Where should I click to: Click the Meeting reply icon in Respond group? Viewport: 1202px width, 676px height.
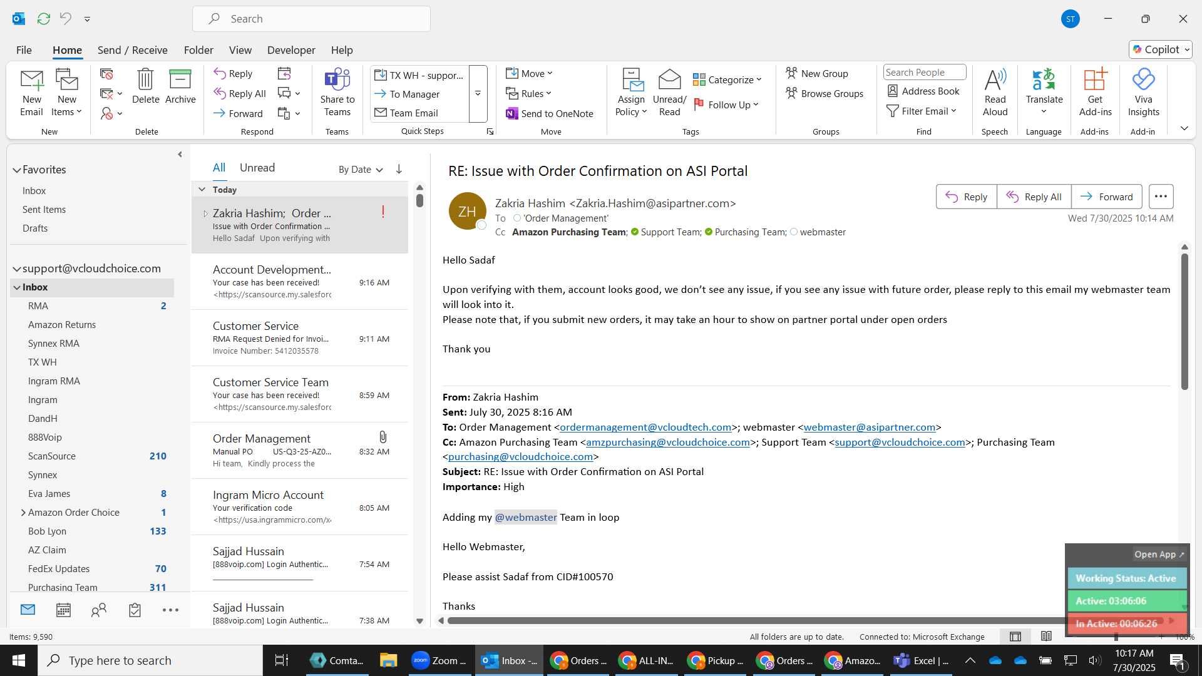[x=284, y=74]
